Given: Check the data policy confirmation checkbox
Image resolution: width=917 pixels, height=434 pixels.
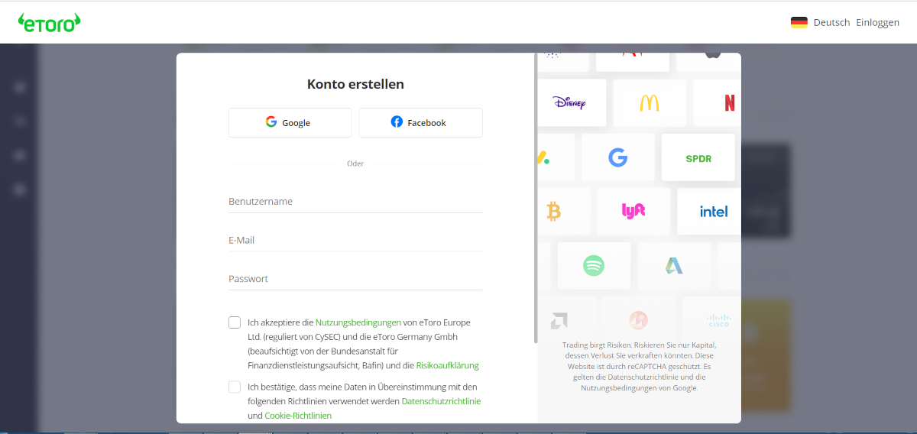Looking at the screenshot, I should tap(235, 387).
